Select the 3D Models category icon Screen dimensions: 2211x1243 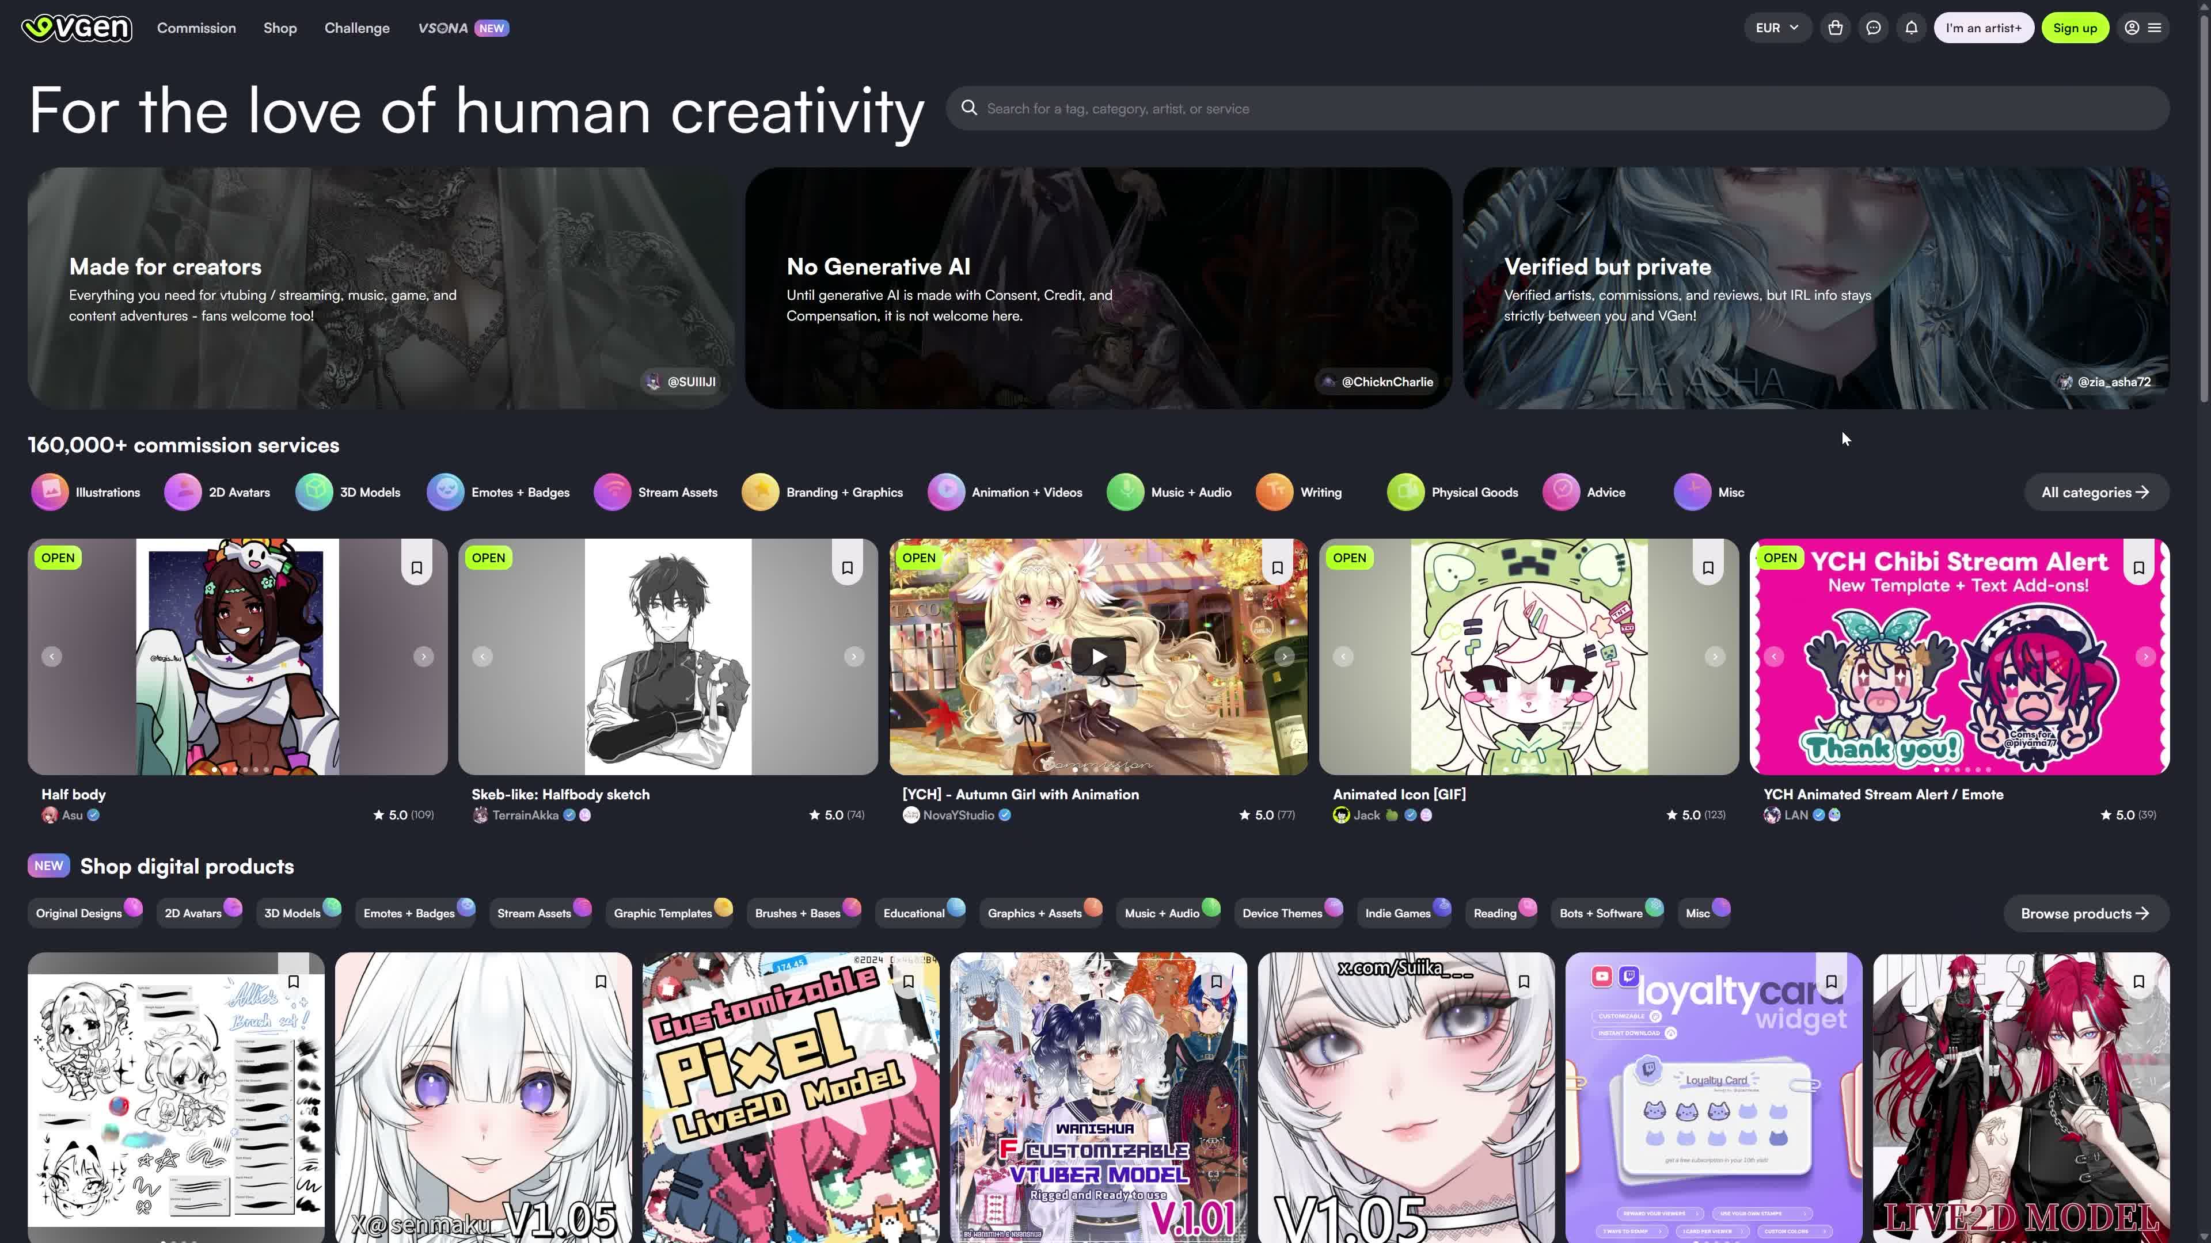click(x=314, y=491)
